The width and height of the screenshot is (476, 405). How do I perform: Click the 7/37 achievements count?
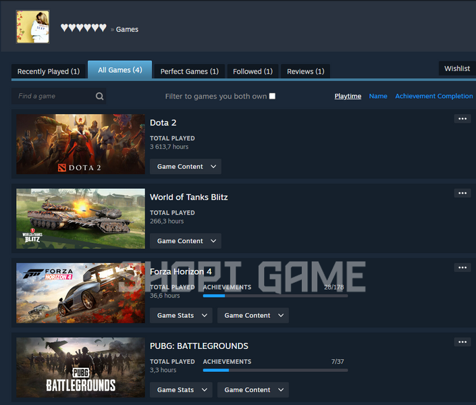tap(338, 362)
